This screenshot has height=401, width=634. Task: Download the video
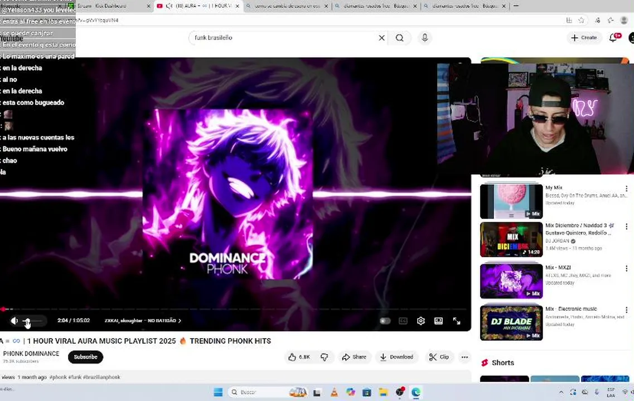(x=396, y=357)
